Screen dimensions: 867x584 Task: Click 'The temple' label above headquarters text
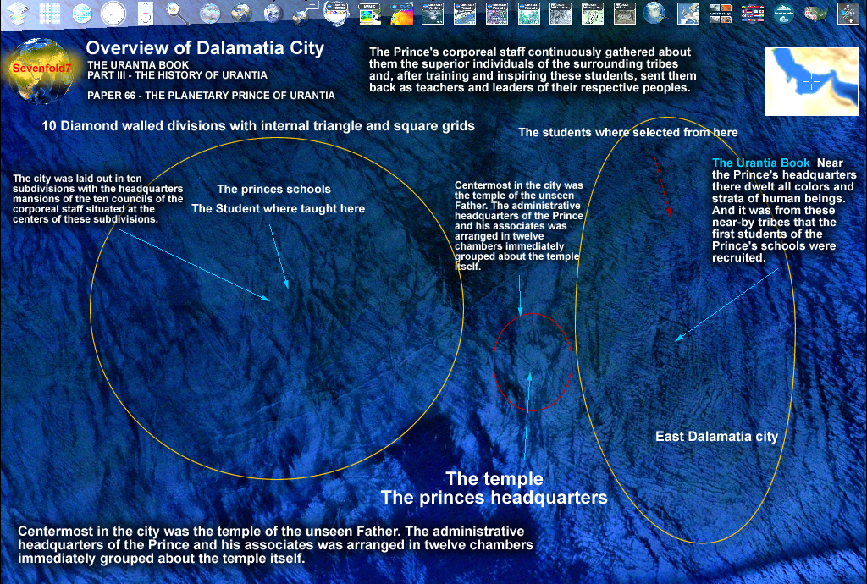[494, 478]
